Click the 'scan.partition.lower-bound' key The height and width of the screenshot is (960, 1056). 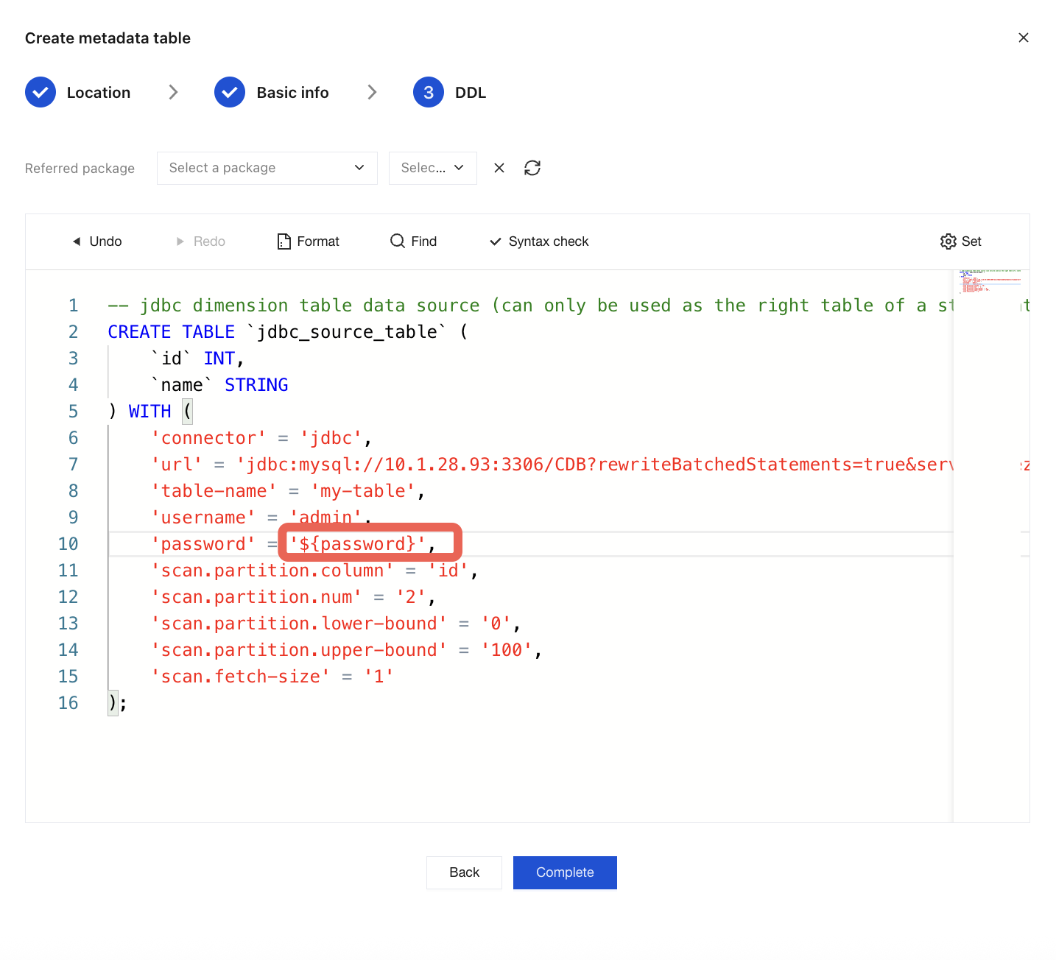click(x=299, y=624)
